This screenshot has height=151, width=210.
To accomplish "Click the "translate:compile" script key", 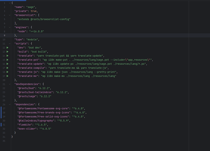I will point(31,68).
